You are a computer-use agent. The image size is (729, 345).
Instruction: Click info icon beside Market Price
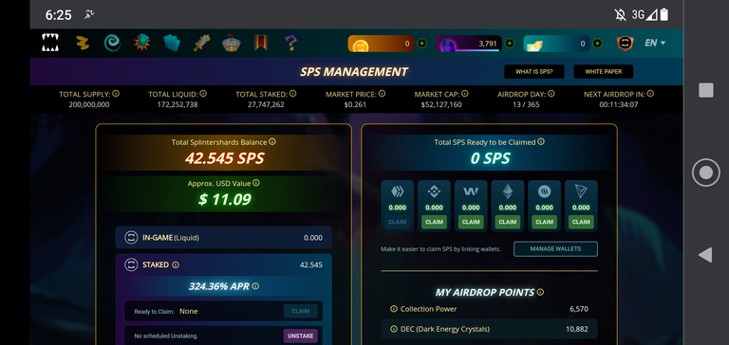click(x=382, y=94)
